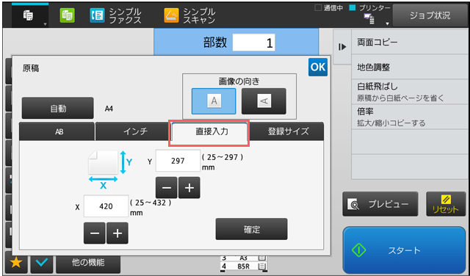Edit the Y dimension field showing 297
Viewport: 470px width, 276px height.
tap(178, 161)
